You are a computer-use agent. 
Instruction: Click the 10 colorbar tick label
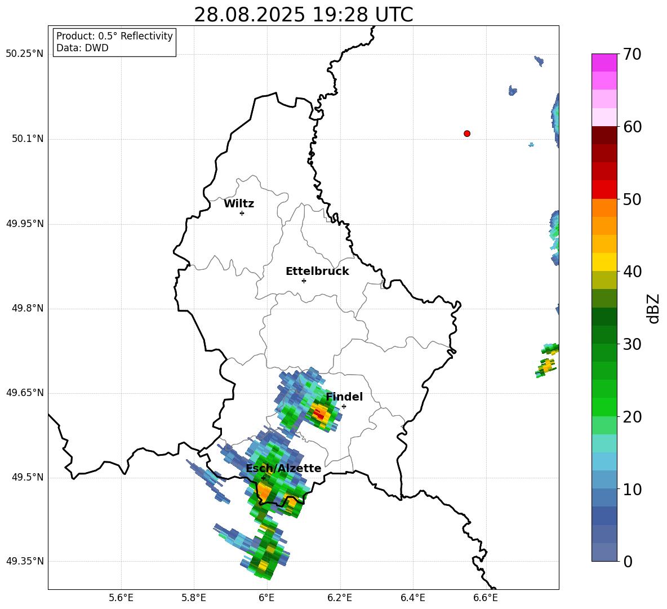click(632, 490)
